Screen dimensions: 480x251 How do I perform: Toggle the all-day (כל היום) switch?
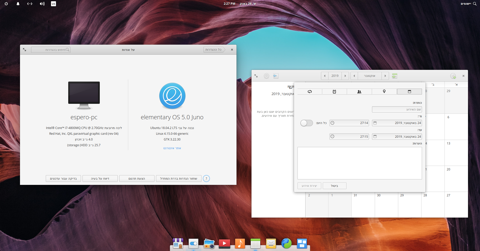pyautogui.click(x=306, y=123)
